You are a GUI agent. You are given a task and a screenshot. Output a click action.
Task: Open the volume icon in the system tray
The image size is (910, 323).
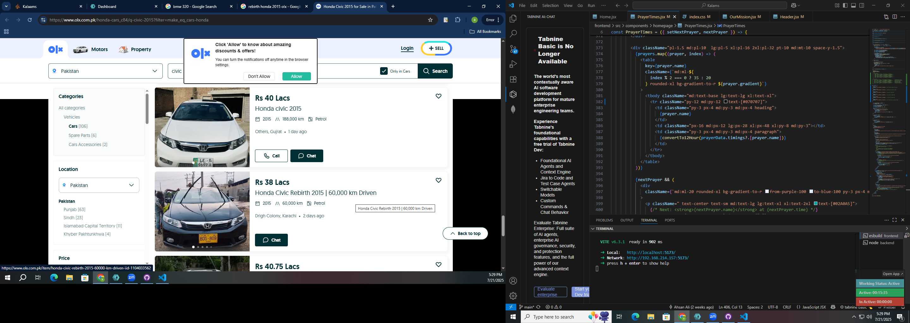point(869,317)
